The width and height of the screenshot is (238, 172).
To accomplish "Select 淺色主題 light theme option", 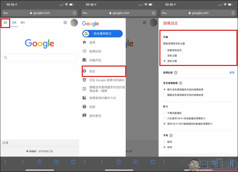I will [x=165, y=61].
